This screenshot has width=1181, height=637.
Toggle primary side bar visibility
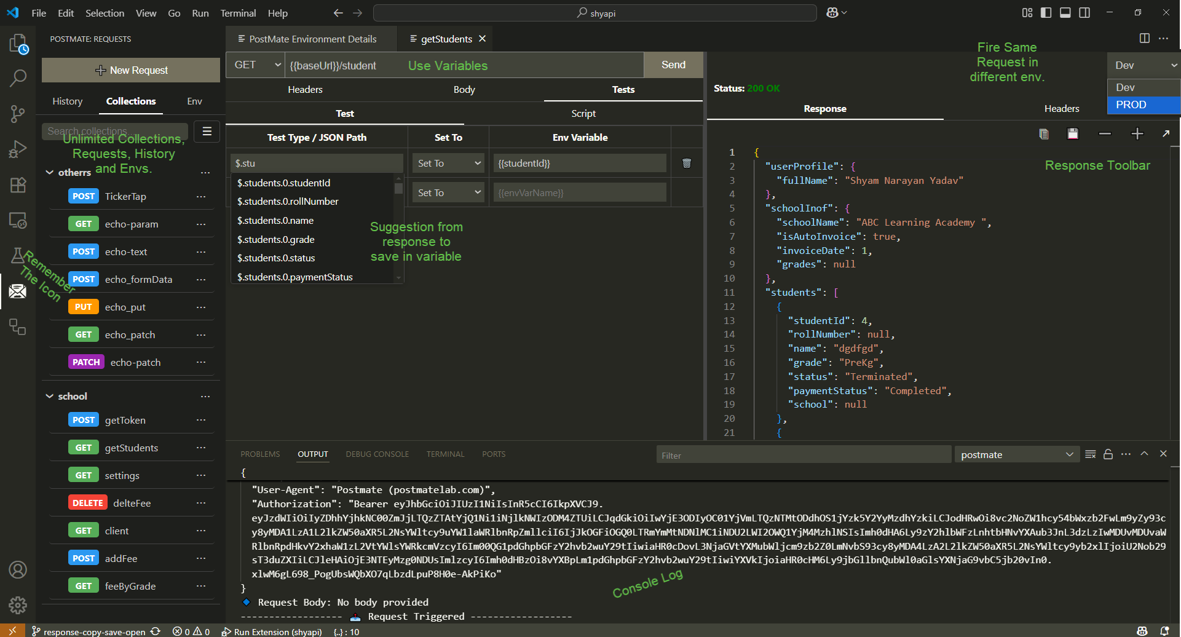pyautogui.click(x=1046, y=13)
